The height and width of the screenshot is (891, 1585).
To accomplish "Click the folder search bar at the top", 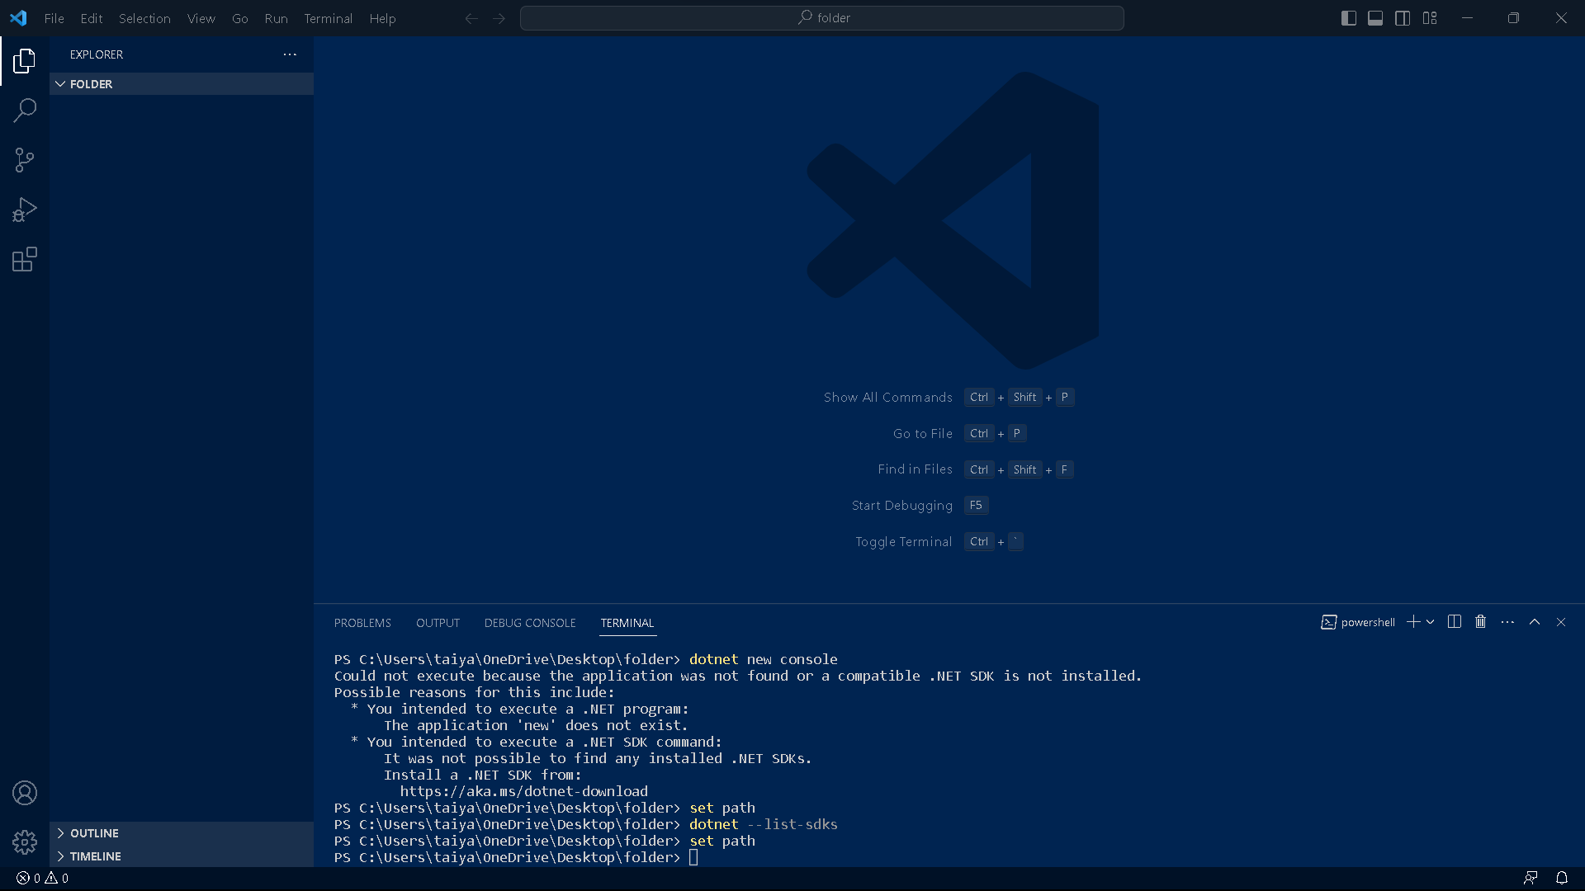I will coord(822,17).
